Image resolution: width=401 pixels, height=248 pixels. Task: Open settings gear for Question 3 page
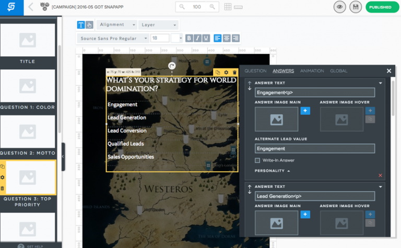coord(2,178)
